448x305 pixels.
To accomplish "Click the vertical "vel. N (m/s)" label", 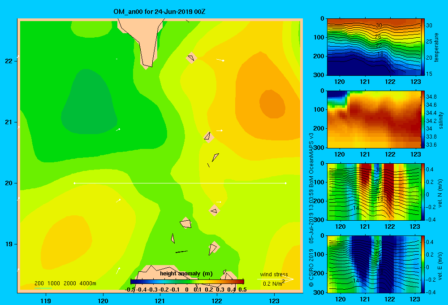I will coord(440,193).
